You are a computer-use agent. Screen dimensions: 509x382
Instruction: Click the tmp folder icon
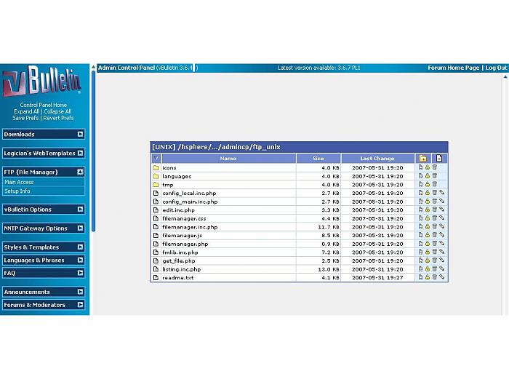click(156, 185)
